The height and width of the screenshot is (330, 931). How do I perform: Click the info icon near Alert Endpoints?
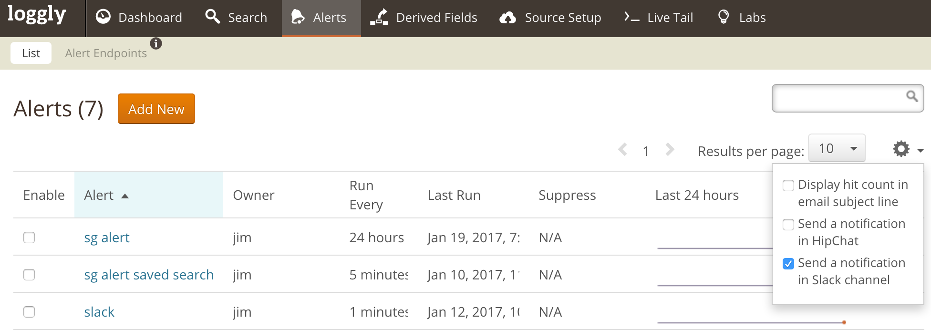[156, 43]
